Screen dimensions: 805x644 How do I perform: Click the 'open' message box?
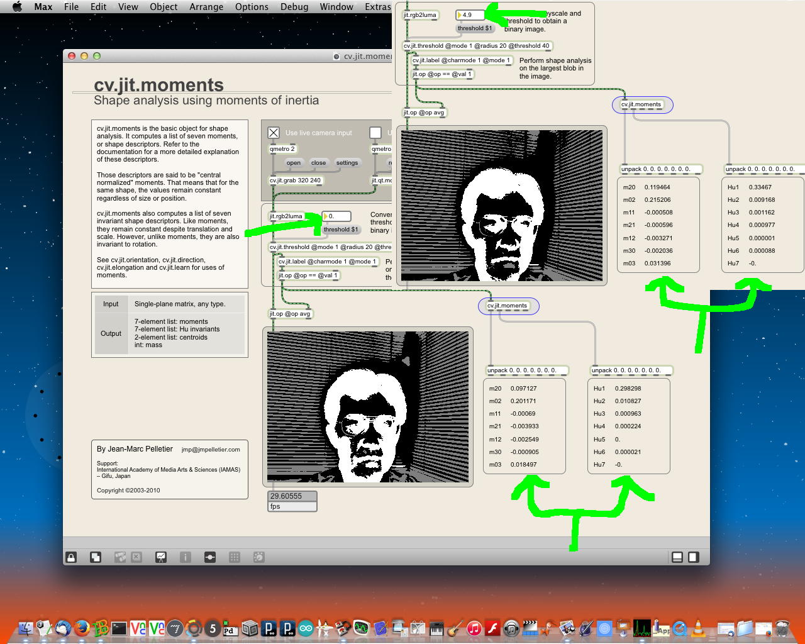click(x=294, y=163)
